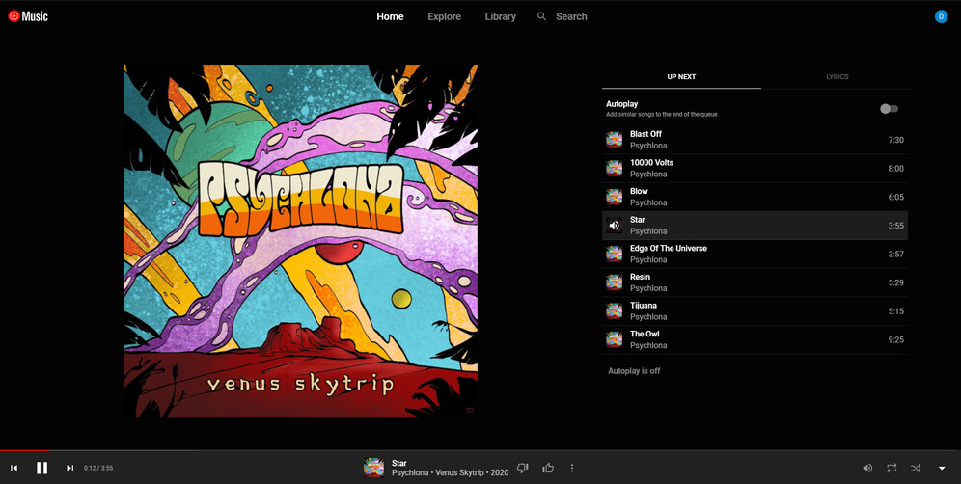Collapse the player page with down arrow
Screen dimensions: 961x484
pyautogui.click(x=942, y=468)
